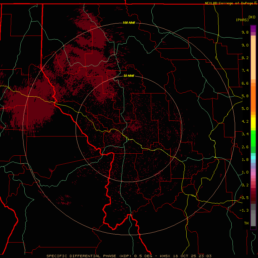Click the 7.4 scale value
258x258 pixels.
tap(245, 71)
